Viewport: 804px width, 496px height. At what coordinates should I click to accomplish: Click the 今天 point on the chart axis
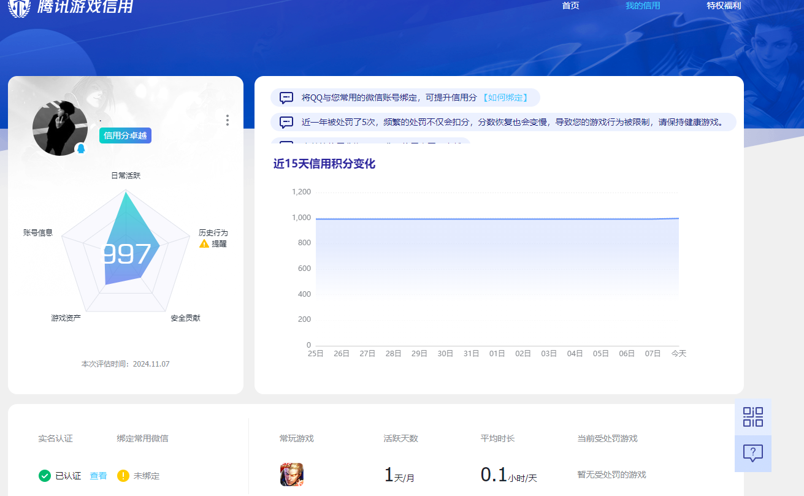pyautogui.click(x=678, y=354)
